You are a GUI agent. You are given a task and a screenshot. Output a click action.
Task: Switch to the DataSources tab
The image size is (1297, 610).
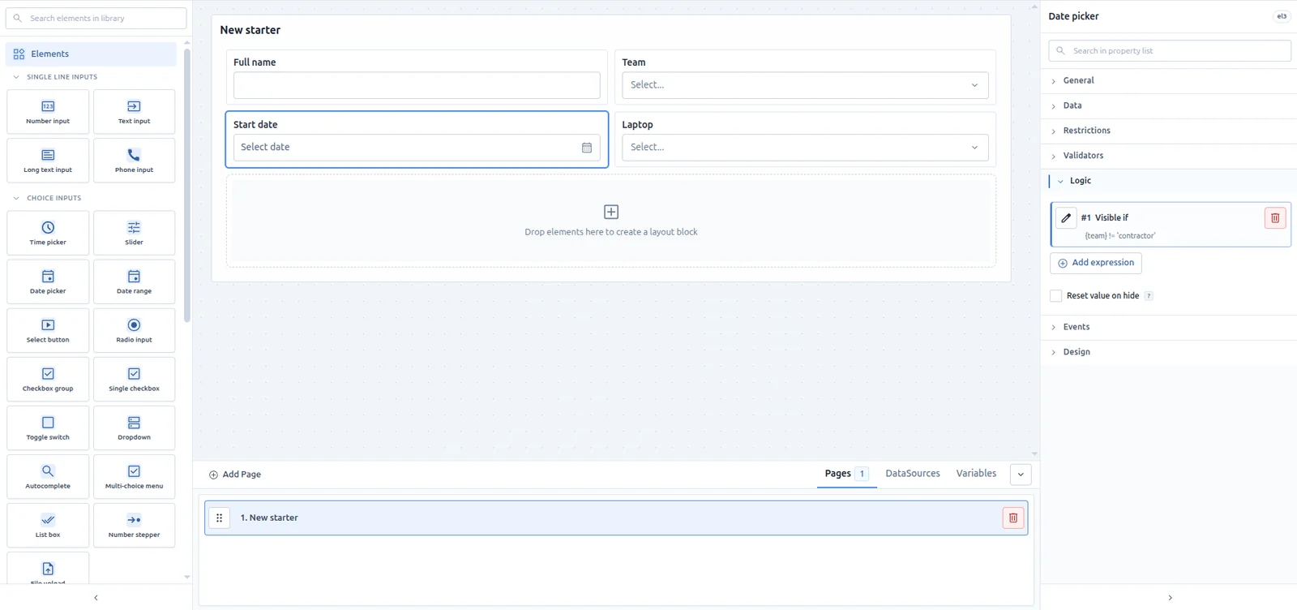point(913,474)
